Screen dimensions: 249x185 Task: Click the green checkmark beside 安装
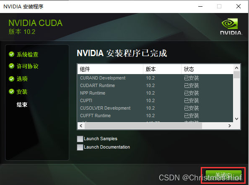tap(11, 92)
